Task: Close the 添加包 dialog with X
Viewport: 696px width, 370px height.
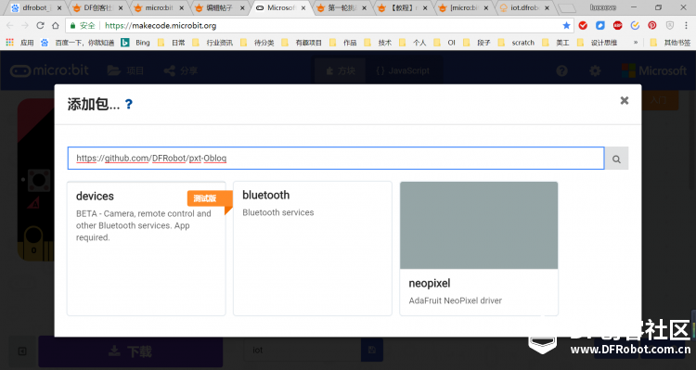Action: pos(625,101)
